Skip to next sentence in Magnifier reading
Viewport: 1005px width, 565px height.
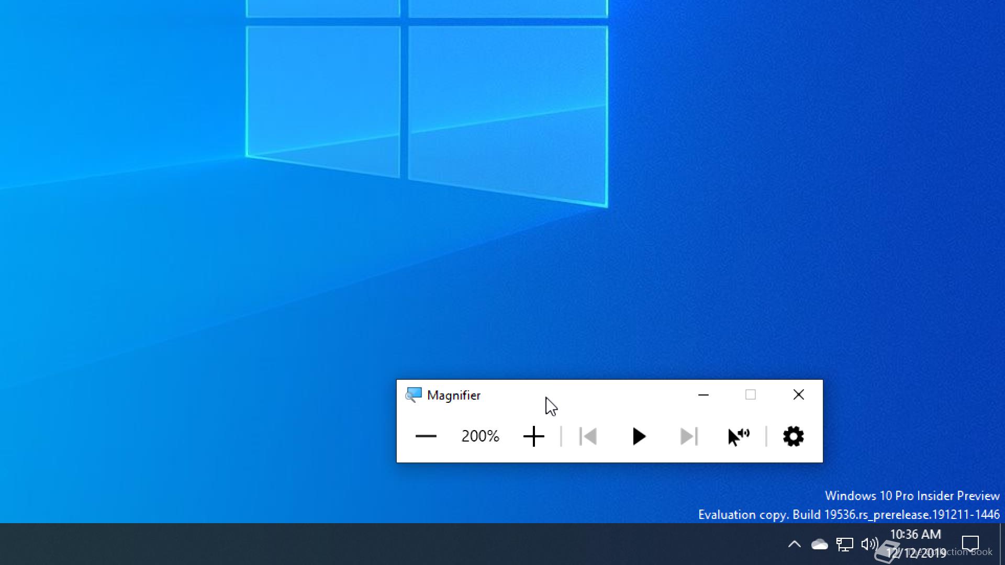(689, 436)
